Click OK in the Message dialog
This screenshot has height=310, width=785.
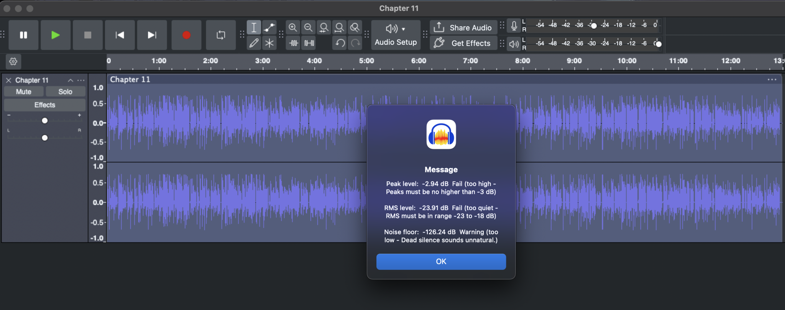pyautogui.click(x=441, y=261)
